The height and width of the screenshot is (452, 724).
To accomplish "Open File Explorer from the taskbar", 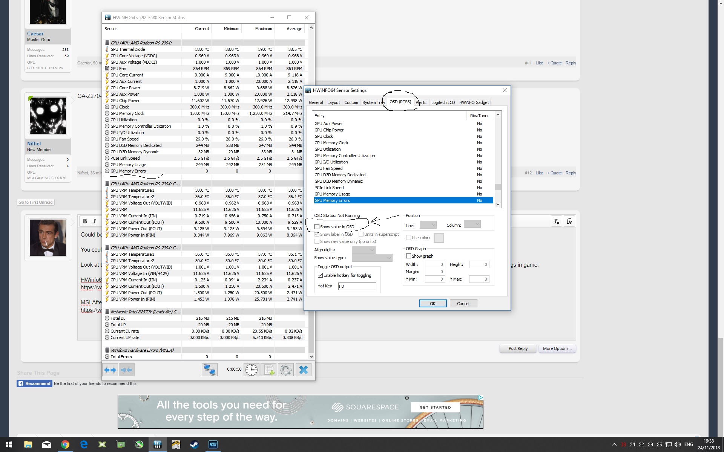I will 28,444.
